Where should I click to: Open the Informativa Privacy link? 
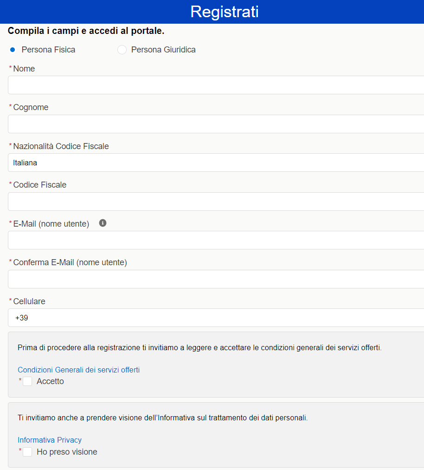tap(50, 440)
